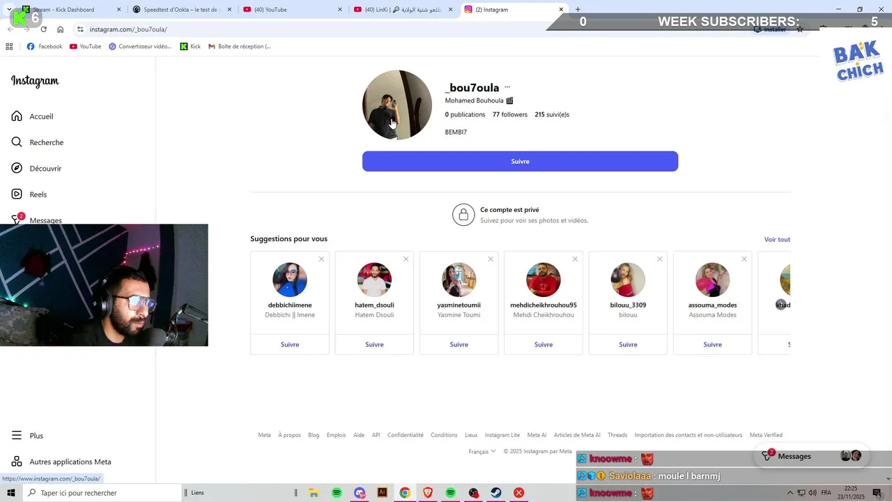Open Convertisseur vidéo bookmark

(x=140, y=46)
